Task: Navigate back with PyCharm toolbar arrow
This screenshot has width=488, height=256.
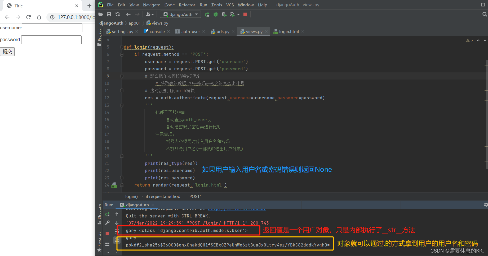Action: [x=128, y=14]
